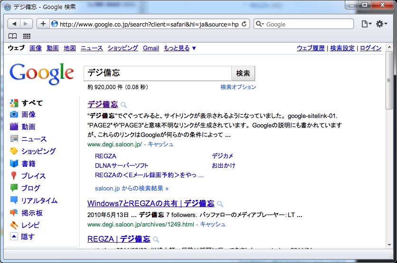Open search engine magnifier dropdown

(x=260, y=24)
